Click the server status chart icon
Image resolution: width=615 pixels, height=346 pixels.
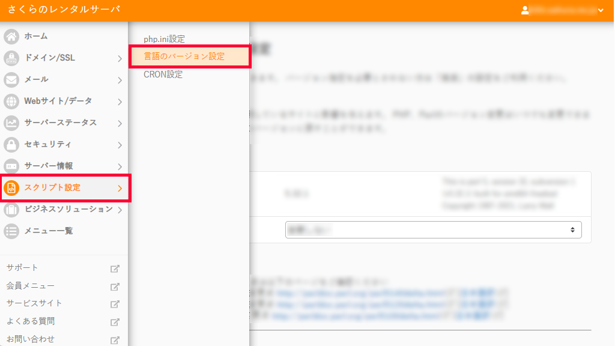11,123
